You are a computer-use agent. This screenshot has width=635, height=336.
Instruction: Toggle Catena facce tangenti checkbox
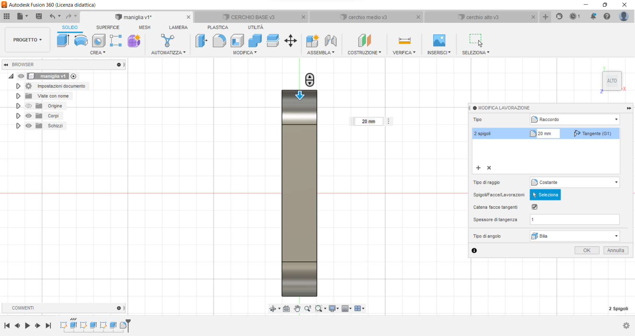(x=534, y=207)
